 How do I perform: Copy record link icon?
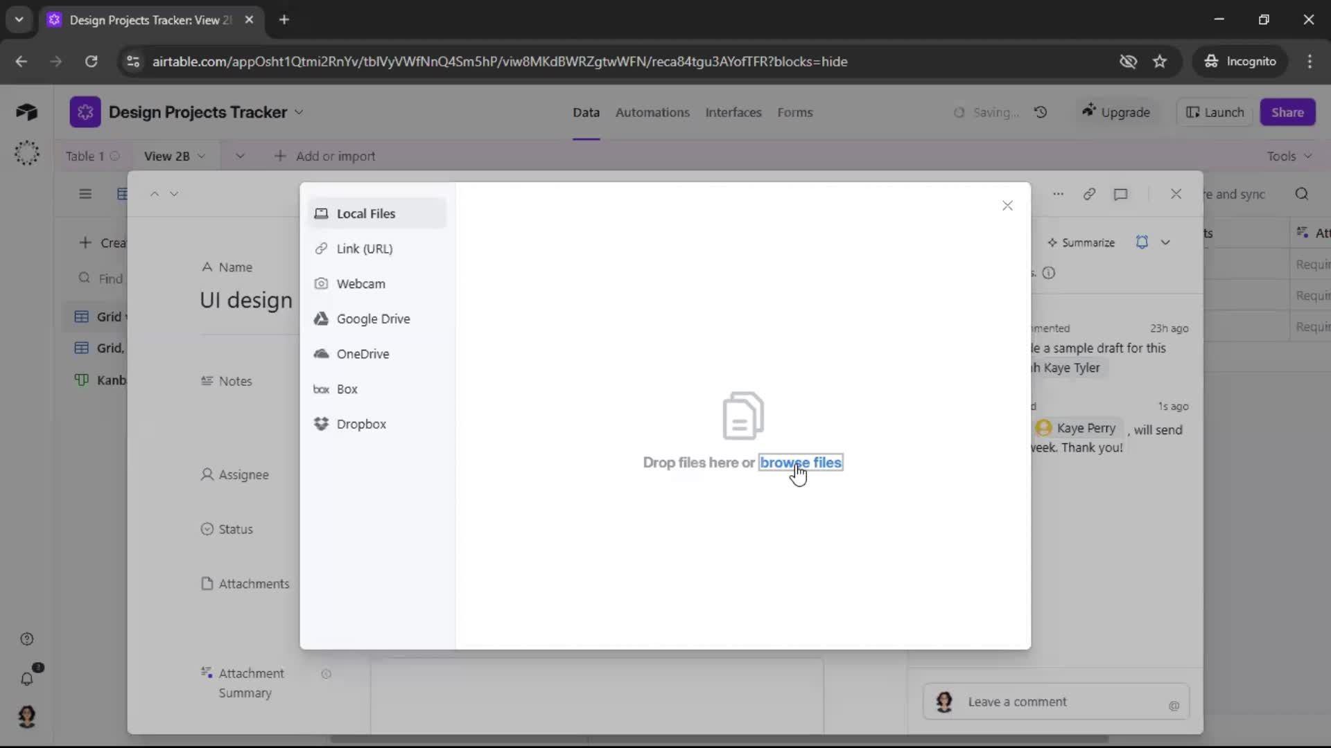[x=1089, y=194]
